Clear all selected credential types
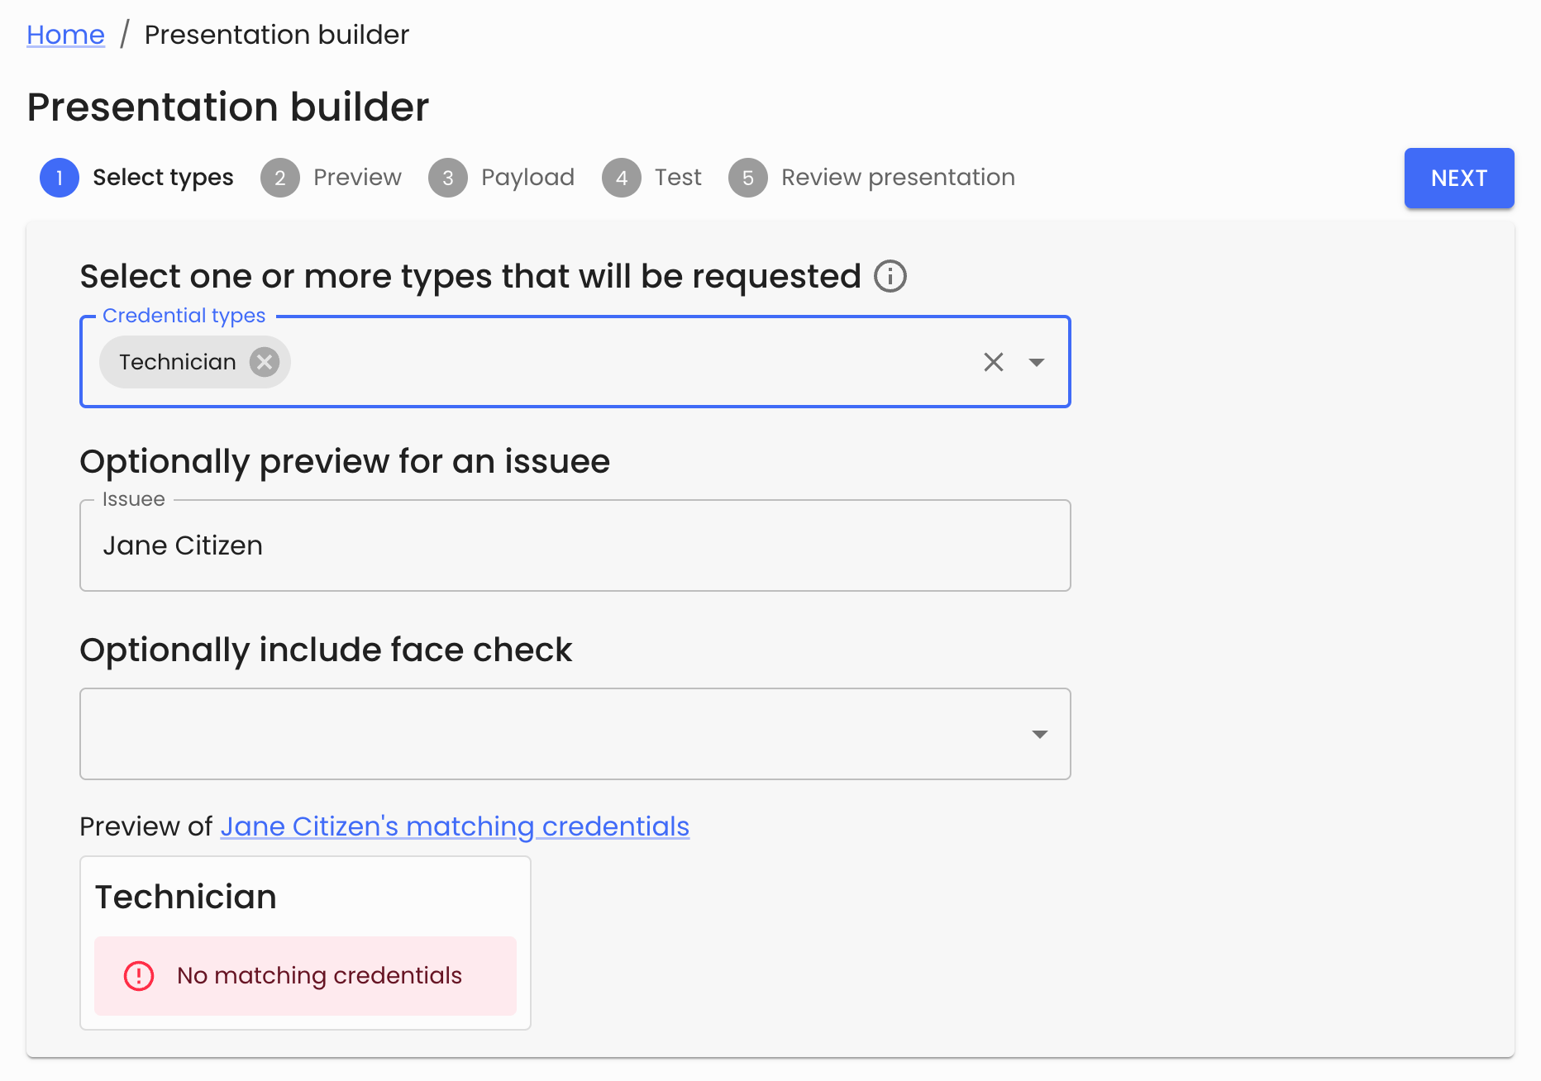Screen dimensions: 1541x1081 pyautogui.click(x=994, y=362)
